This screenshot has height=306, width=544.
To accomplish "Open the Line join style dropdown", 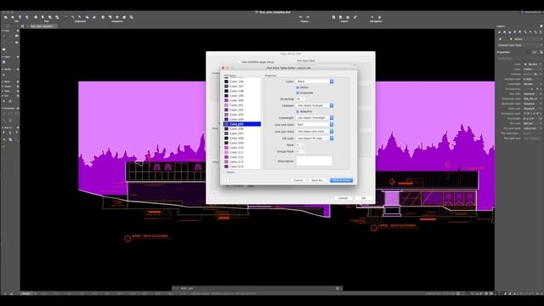I will pyautogui.click(x=314, y=132).
